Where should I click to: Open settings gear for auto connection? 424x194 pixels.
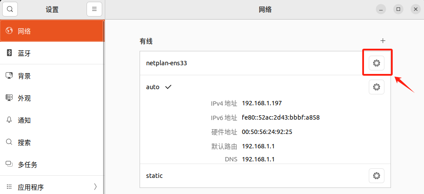pos(377,87)
